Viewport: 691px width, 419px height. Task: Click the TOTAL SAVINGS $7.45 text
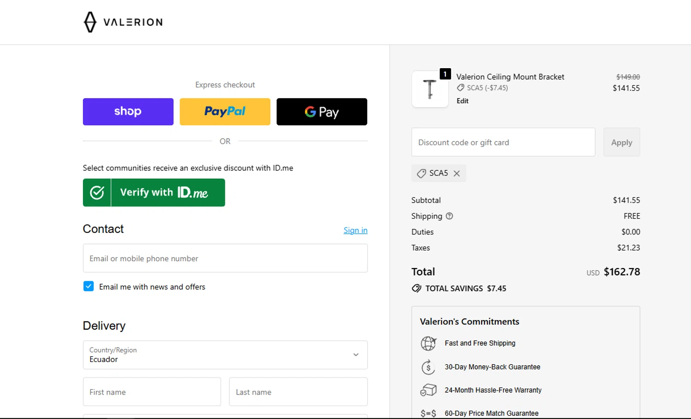[x=466, y=288]
